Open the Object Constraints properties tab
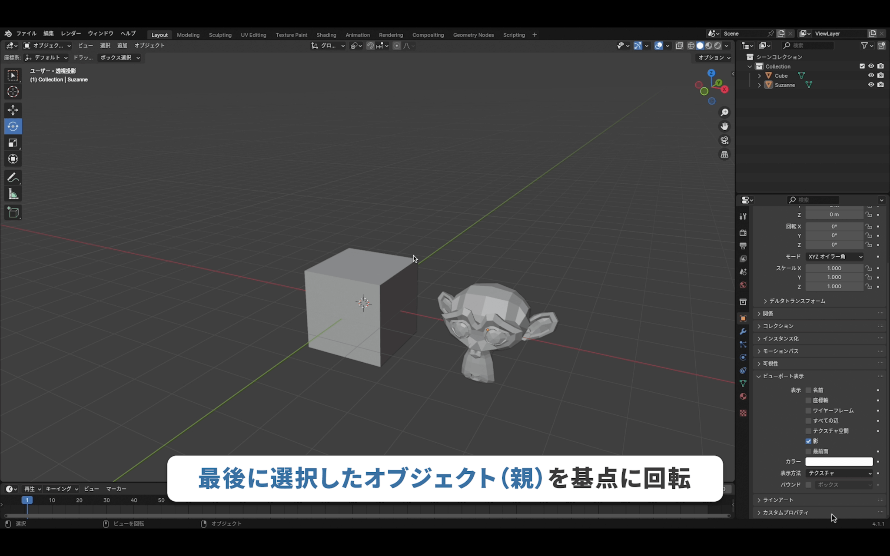This screenshot has width=890, height=556. (743, 371)
